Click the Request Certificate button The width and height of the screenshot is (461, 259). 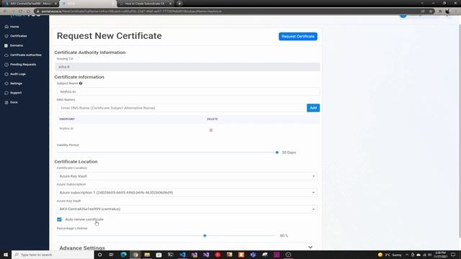[x=297, y=37]
